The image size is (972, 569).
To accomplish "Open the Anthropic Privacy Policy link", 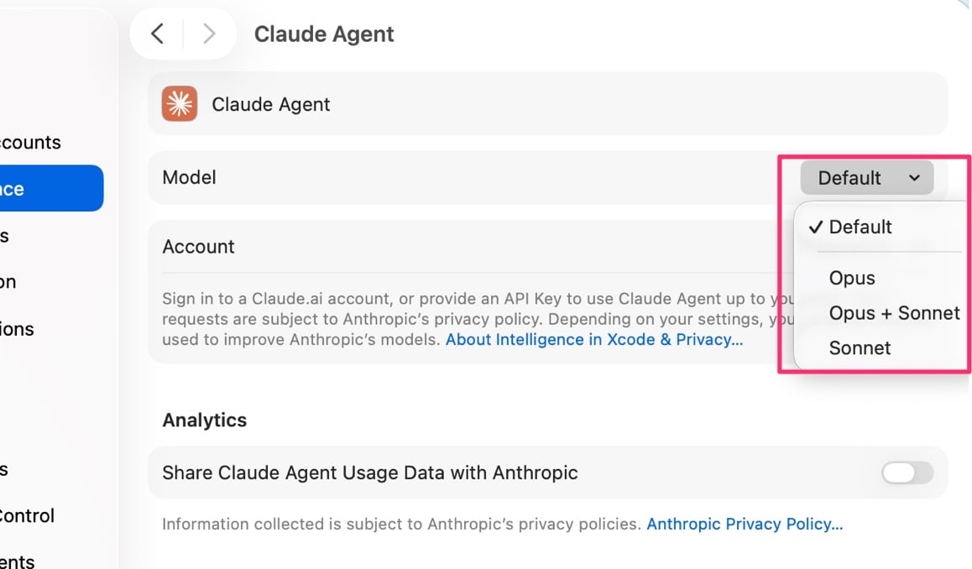I will pyautogui.click(x=744, y=525).
